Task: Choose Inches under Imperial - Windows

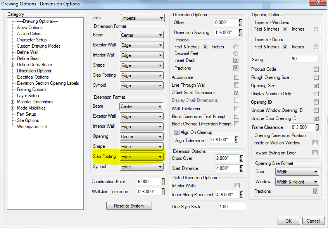Action: pos(316,29)
